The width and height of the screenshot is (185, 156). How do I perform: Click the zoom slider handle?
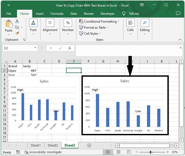pyautogui.click(x=151, y=152)
